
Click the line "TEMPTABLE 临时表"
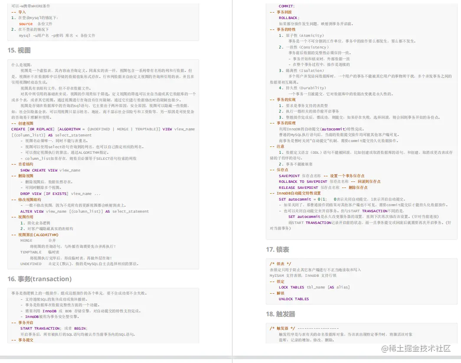40,252
